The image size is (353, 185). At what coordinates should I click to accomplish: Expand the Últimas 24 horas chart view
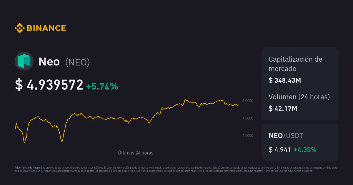136,153
